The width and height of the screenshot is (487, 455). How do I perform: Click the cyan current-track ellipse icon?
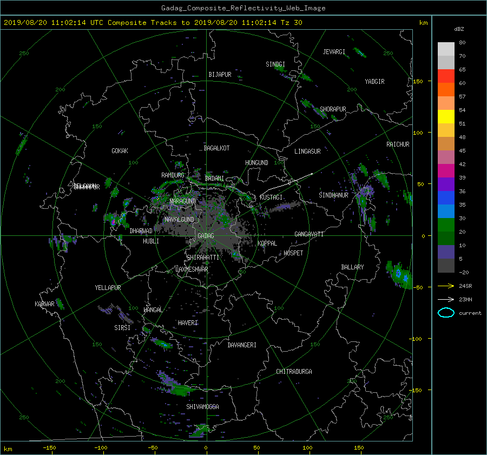(x=446, y=313)
